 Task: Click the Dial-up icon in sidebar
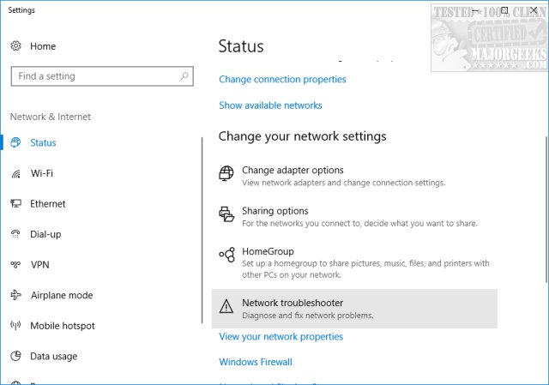point(16,234)
